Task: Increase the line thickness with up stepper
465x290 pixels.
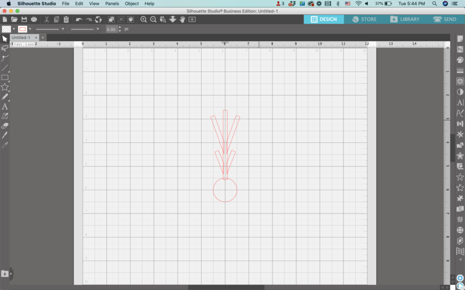Action: [x=120, y=28]
